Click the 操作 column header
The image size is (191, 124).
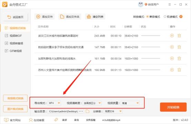point(172,27)
